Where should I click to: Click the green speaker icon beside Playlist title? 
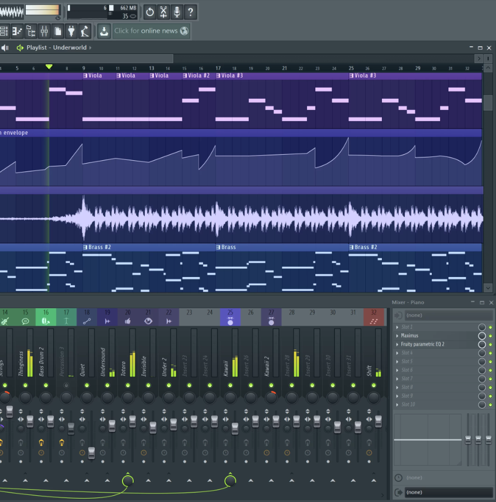click(20, 47)
